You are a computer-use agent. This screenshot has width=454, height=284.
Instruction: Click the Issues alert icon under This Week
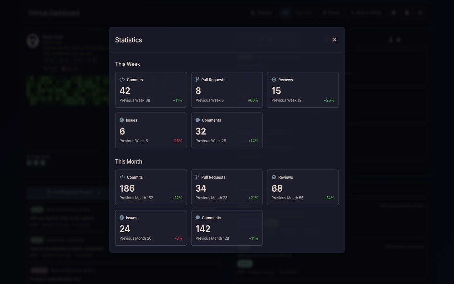coord(122,120)
